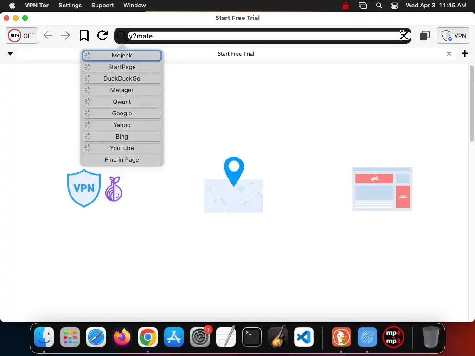Open Terminal from the Dock

(x=252, y=337)
